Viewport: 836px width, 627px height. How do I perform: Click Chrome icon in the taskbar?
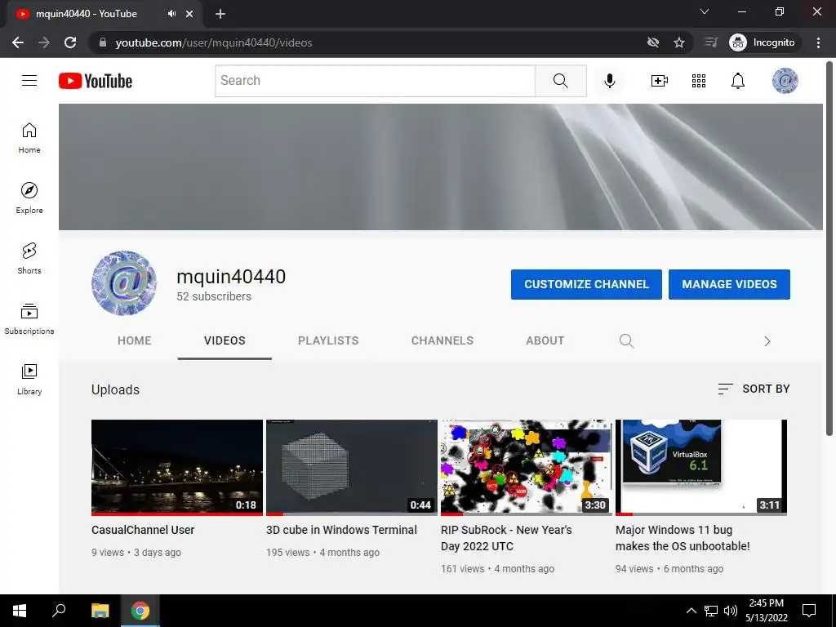point(140,611)
